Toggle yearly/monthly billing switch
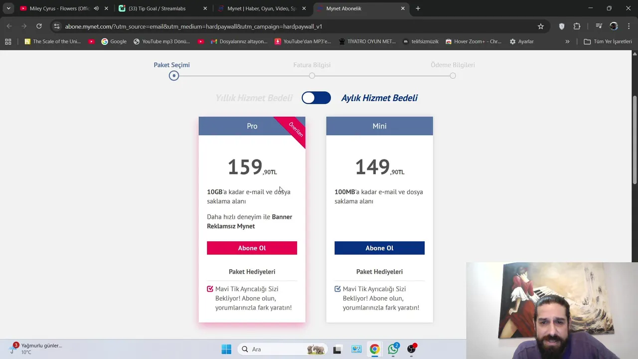The width and height of the screenshot is (638, 359). [x=316, y=98]
